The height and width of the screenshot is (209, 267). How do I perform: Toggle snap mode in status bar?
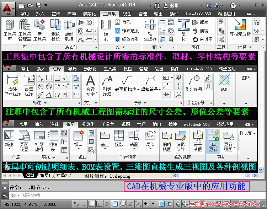[x=84, y=204]
